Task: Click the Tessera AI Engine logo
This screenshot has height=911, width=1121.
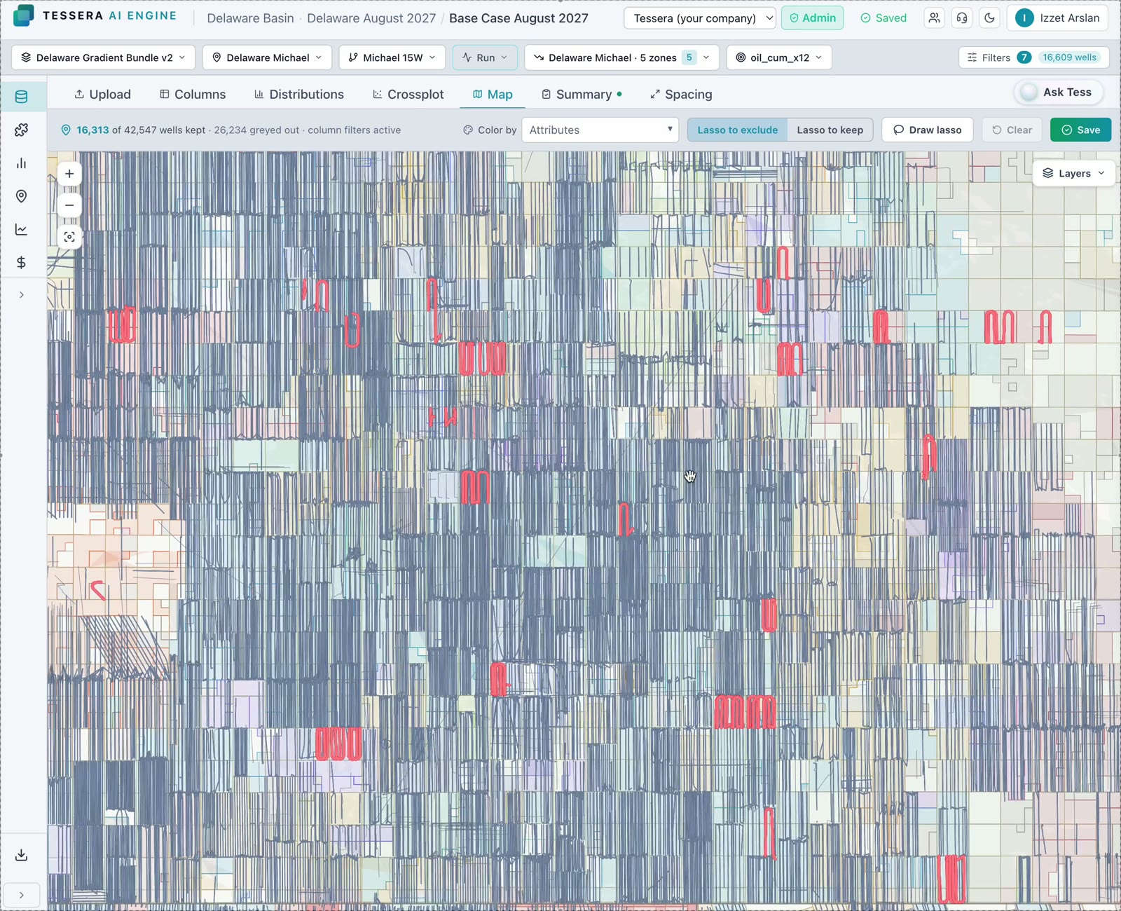Action: [x=95, y=15]
